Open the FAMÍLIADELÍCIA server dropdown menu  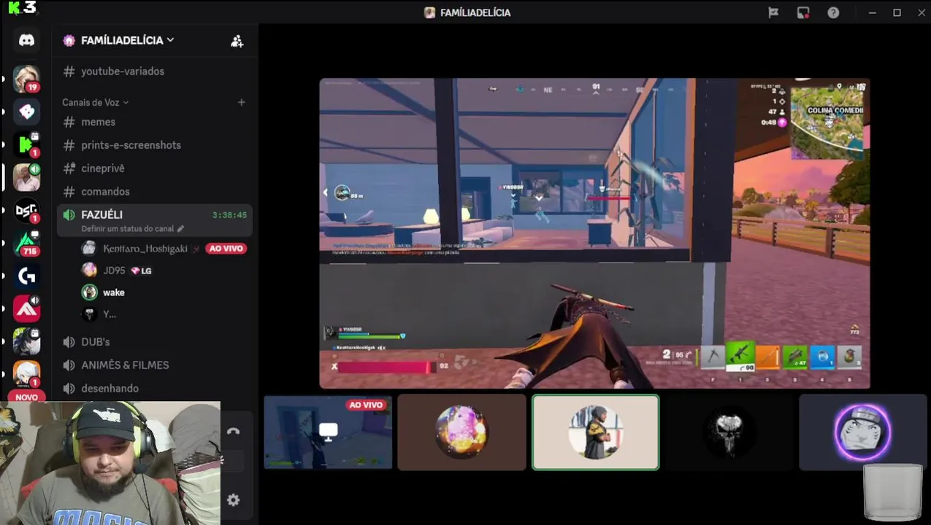pyautogui.click(x=128, y=41)
